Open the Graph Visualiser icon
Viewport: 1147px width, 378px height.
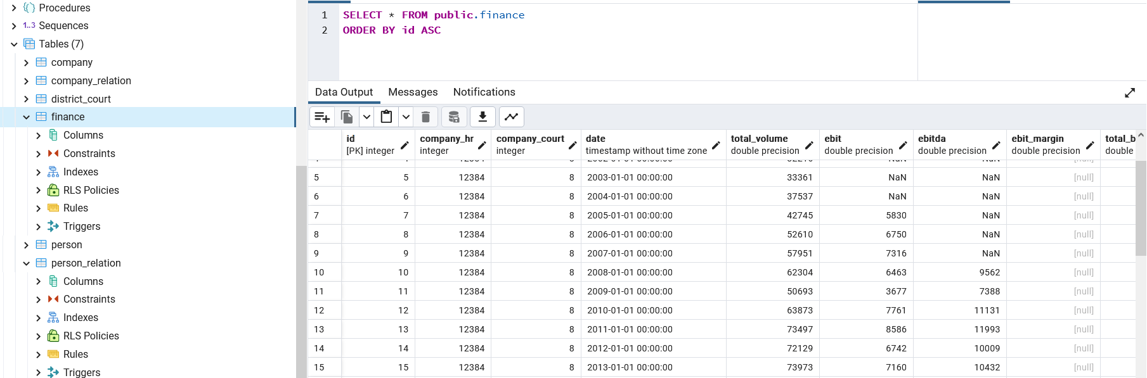[x=511, y=117]
